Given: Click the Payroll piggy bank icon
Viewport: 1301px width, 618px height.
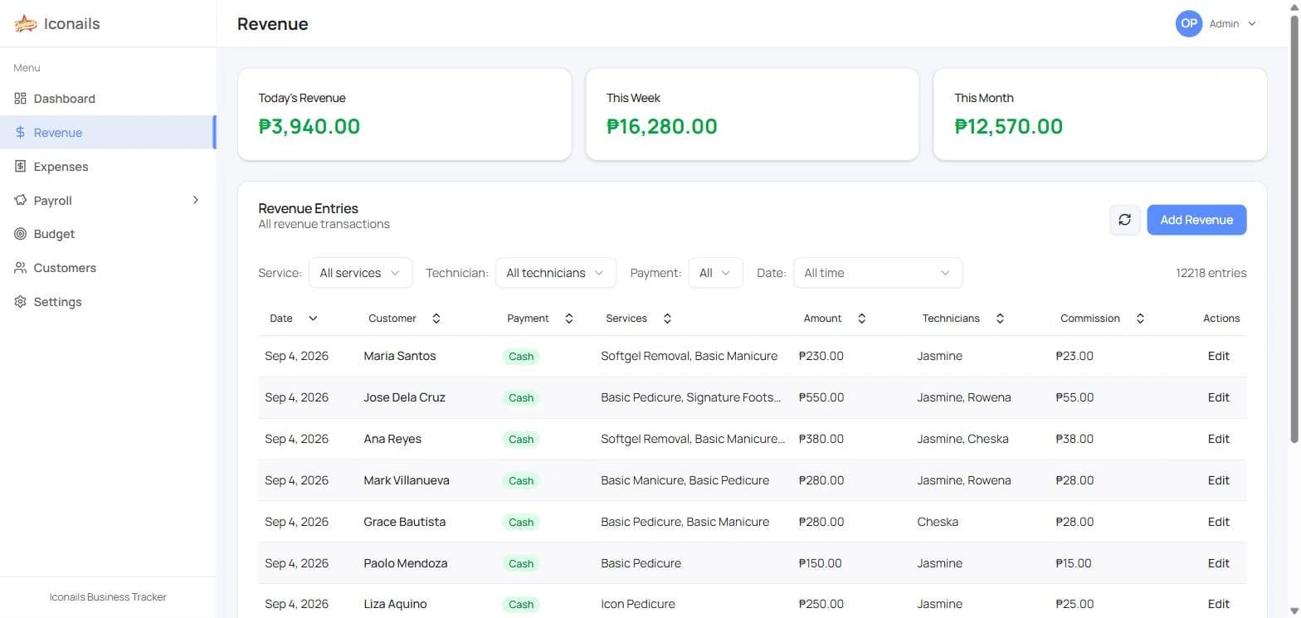Looking at the screenshot, I should (x=21, y=201).
